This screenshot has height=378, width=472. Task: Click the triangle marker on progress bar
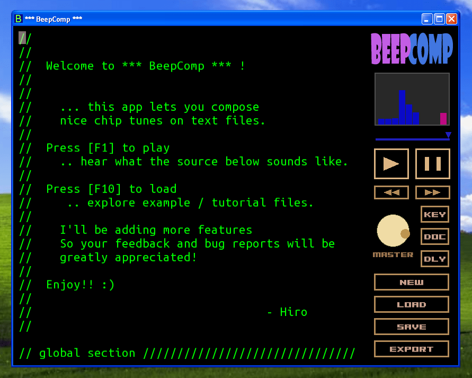(448, 135)
